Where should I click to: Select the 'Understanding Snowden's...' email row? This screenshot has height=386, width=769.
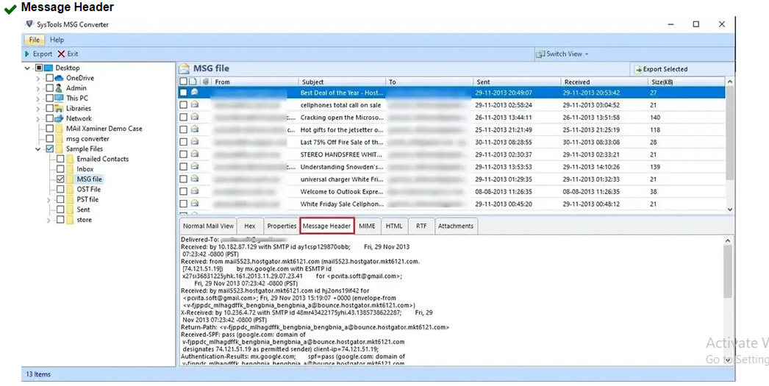click(451, 167)
